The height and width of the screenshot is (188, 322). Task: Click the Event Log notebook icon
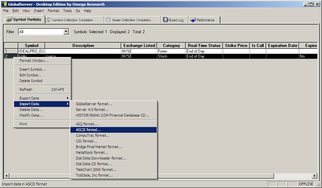click(165, 20)
